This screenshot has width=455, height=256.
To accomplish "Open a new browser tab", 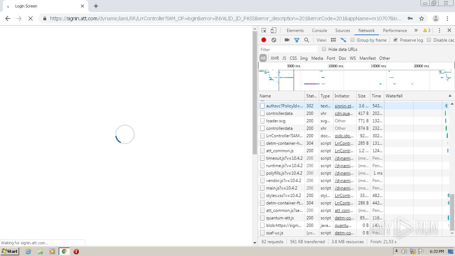I will [96, 6].
